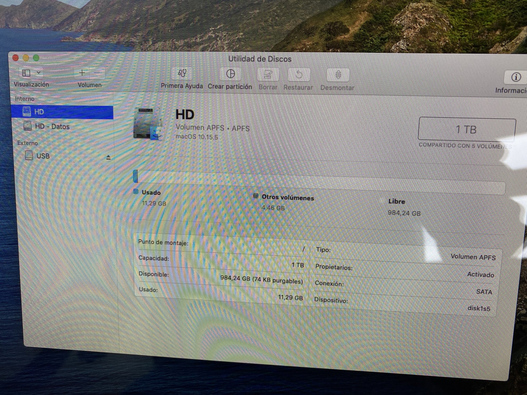The image size is (527, 395).
Task: Click the Visualización sidebar view icon
Action: [x=26, y=73]
